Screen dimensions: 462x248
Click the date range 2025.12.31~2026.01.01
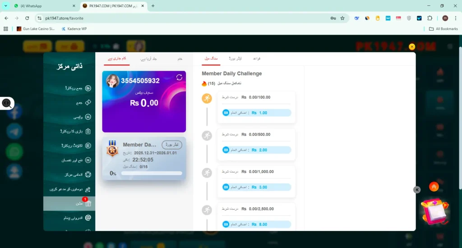155,153
